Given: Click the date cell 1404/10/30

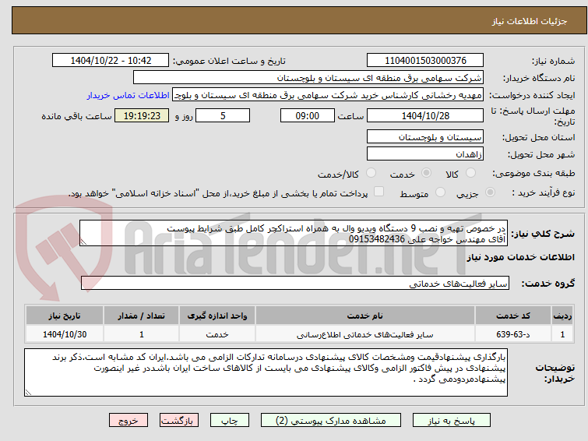Looking at the screenshot, I should (x=65, y=334).
